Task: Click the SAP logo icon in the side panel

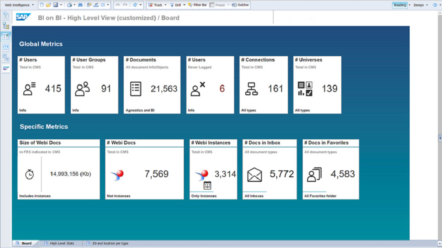Action: click(x=6, y=68)
